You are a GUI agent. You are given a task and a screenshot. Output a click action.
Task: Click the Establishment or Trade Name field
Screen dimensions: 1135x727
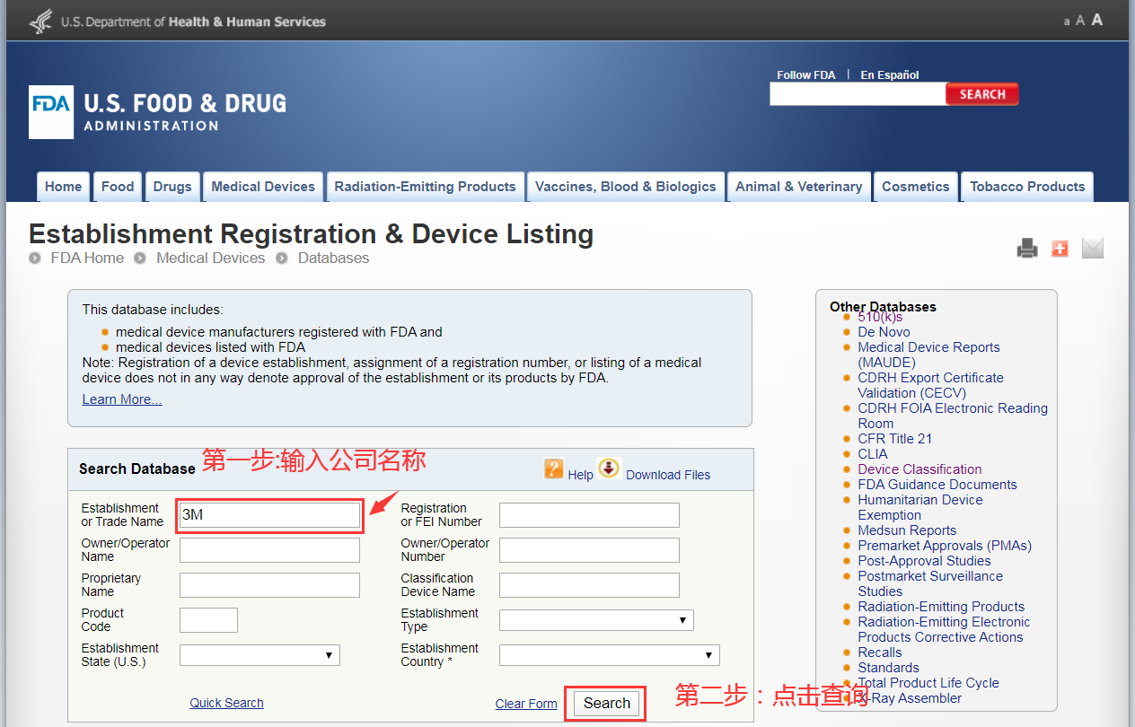point(269,515)
